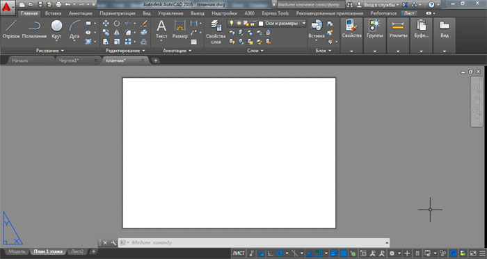Screen dimensions: 487x259
Task: Click the Scale tool icon
Action: coord(116,42)
